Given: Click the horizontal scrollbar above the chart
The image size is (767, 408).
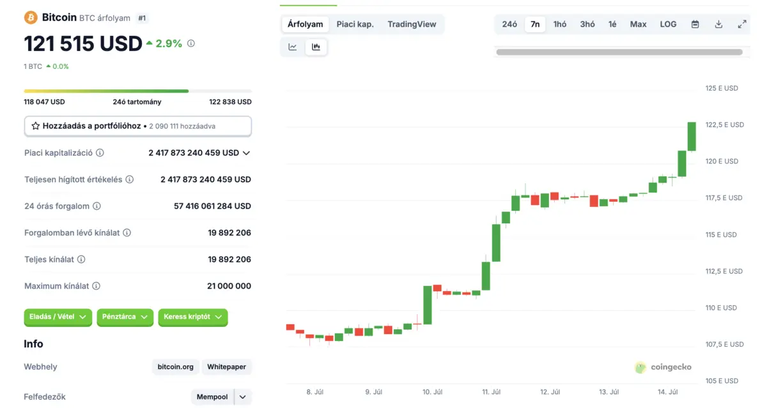Looking at the screenshot, I should (x=619, y=52).
